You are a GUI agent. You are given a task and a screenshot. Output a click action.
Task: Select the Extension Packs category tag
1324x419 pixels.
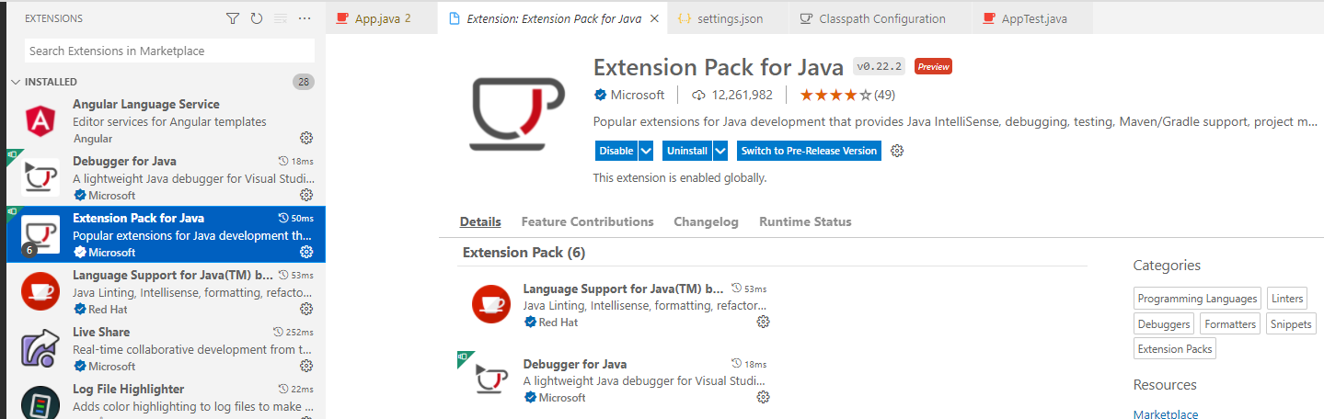[x=1175, y=348]
